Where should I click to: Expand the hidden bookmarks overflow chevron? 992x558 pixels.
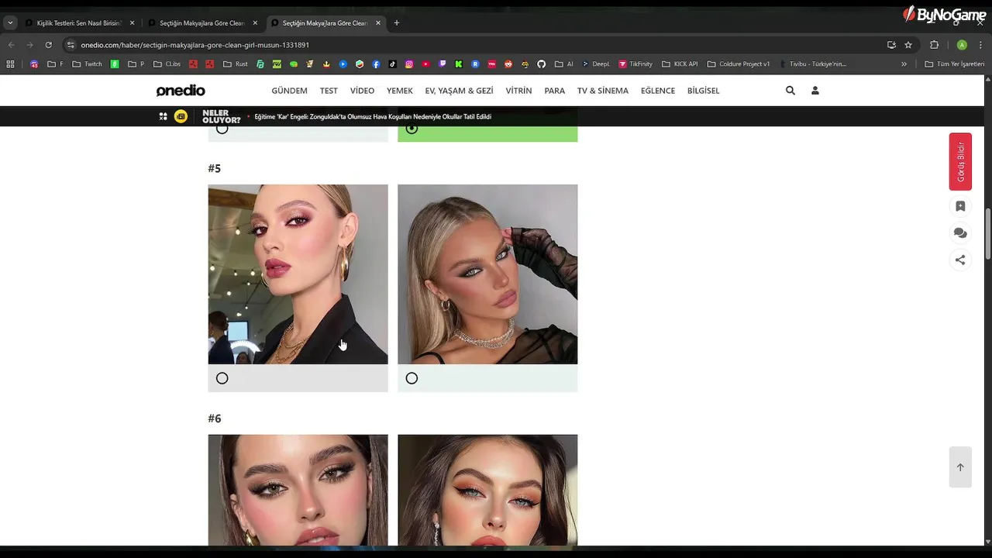(x=904, y=64)
